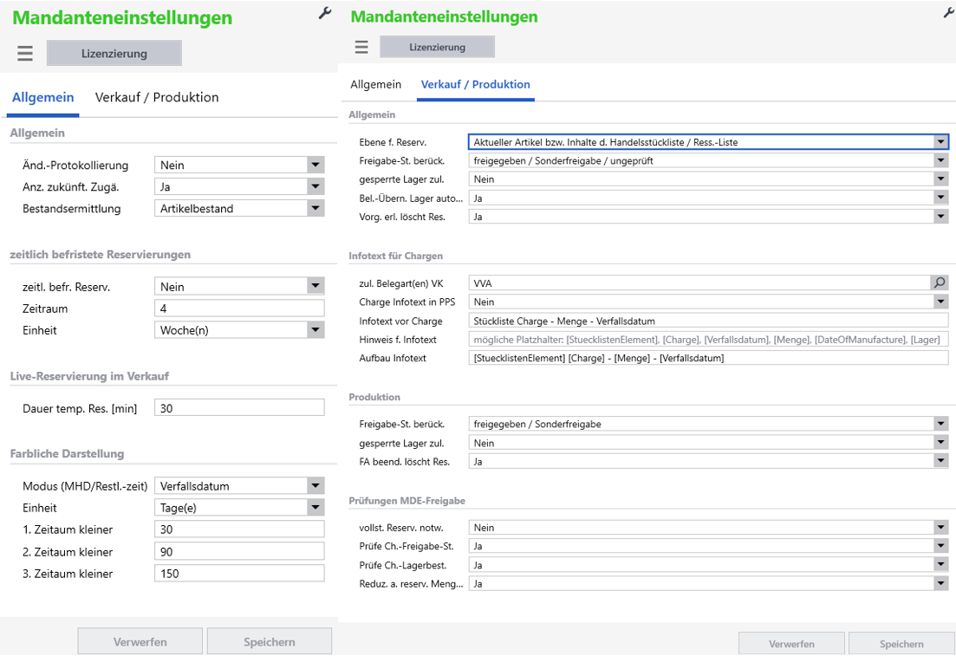
Task: Select the Allgemein tab in the left panel
Action: [x=42, y=98]
